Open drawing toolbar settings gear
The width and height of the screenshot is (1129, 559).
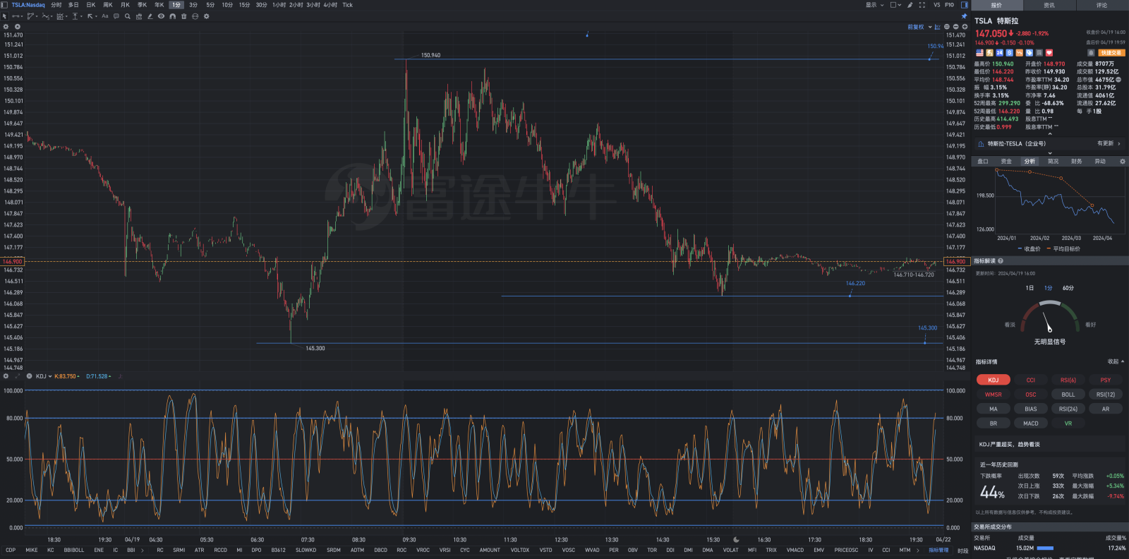(206, 16)
